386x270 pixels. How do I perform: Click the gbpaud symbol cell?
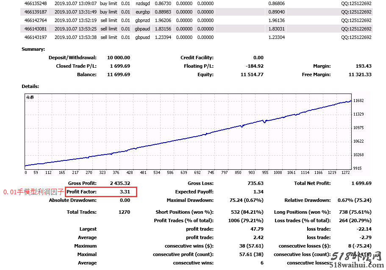(x=142, y=29)
